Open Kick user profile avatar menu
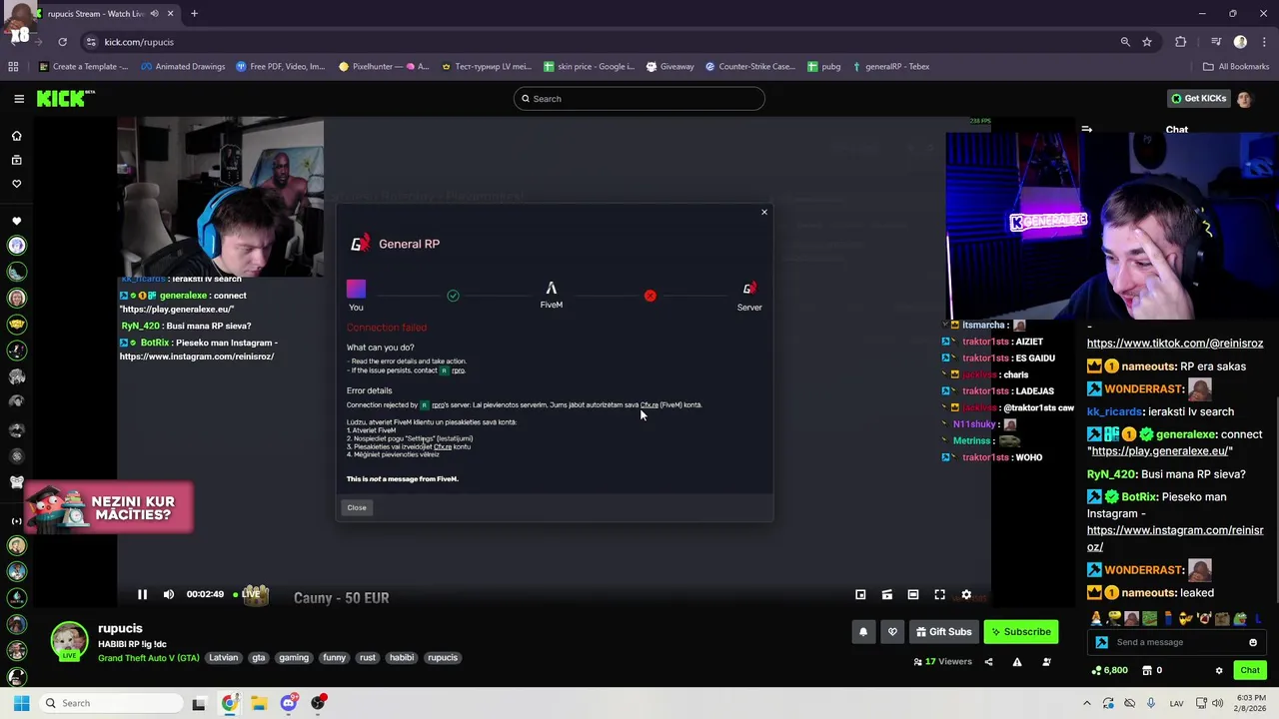The image size is (1279, 719). coord(1244,98)
